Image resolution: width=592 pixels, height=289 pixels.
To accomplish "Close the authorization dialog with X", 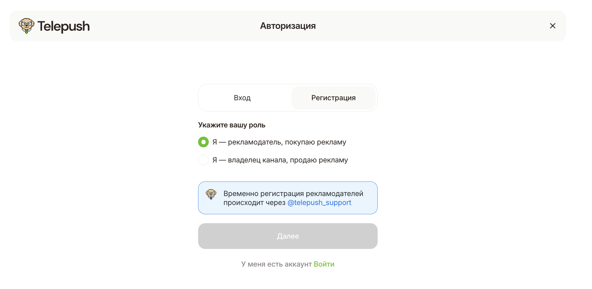I will 552,26.
